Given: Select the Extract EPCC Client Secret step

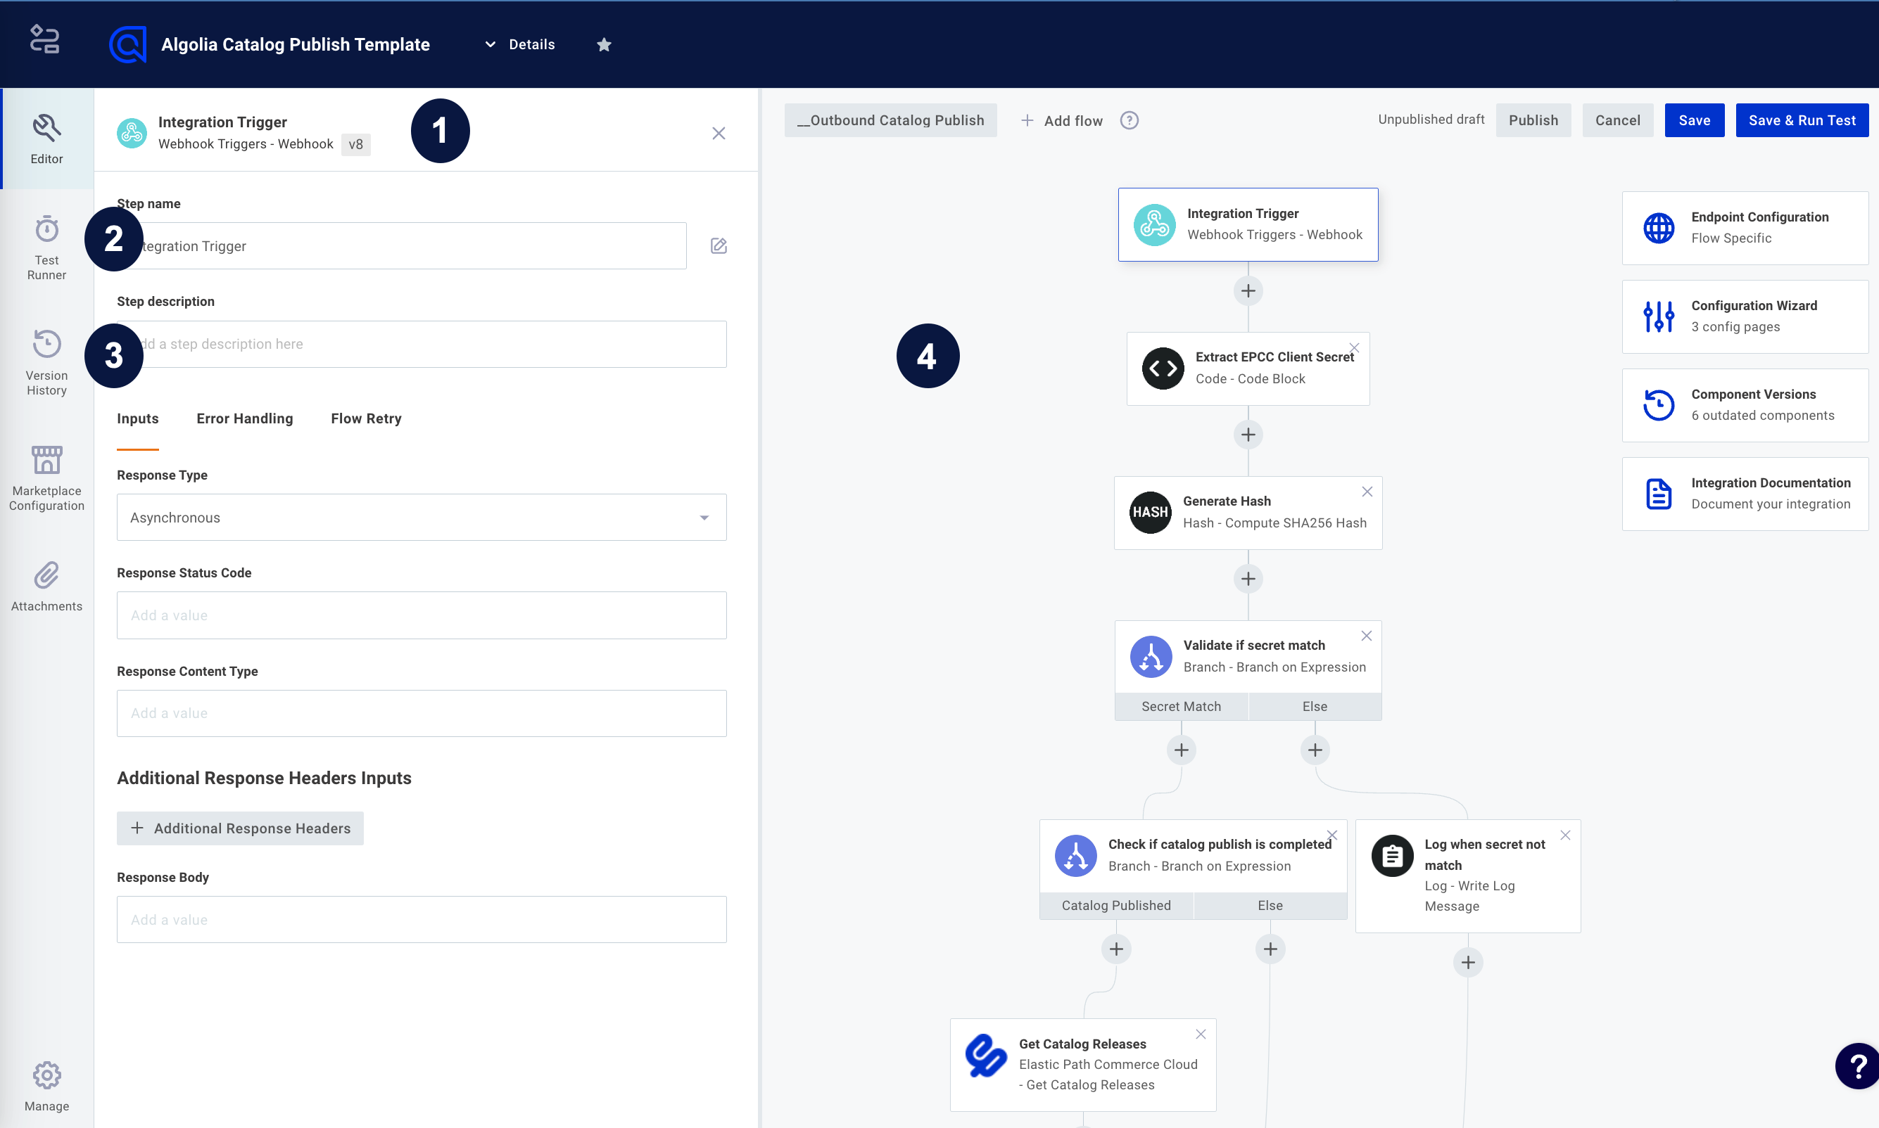Looking at the screenshot, I should tap(1247, 368).
